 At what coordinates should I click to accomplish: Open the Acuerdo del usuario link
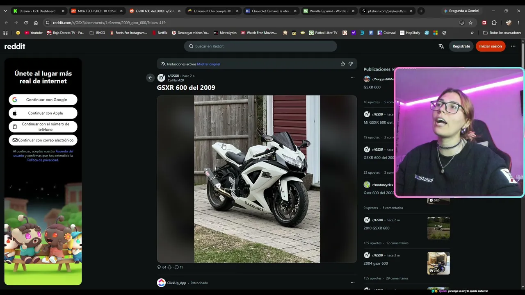64,151
